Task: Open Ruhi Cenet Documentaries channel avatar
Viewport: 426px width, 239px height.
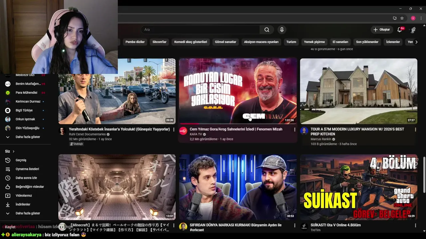Action: pos(62,131)
